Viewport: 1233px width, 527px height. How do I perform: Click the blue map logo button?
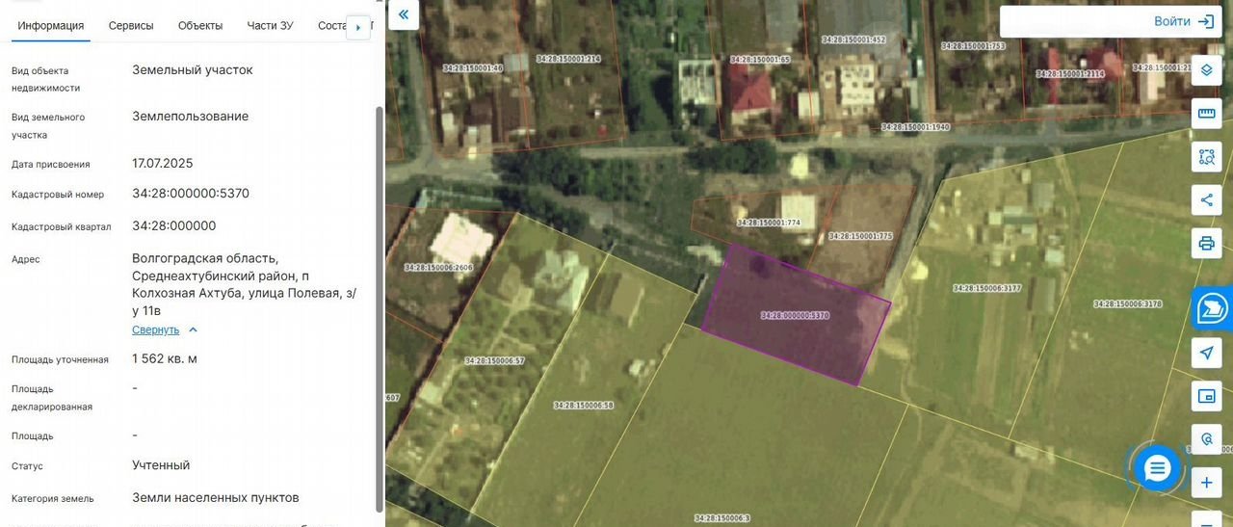coord(1212,308)
